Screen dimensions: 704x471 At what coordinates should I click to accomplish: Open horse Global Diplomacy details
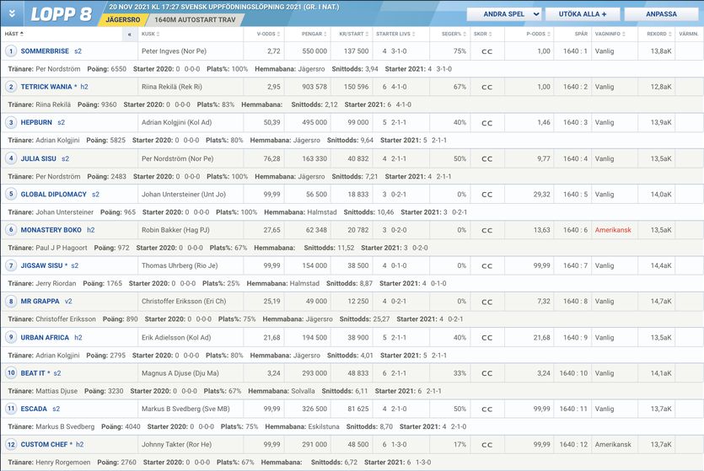pos(53,195)
